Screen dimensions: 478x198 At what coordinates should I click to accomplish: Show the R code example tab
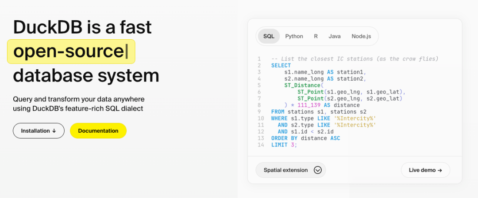[316, 36]
